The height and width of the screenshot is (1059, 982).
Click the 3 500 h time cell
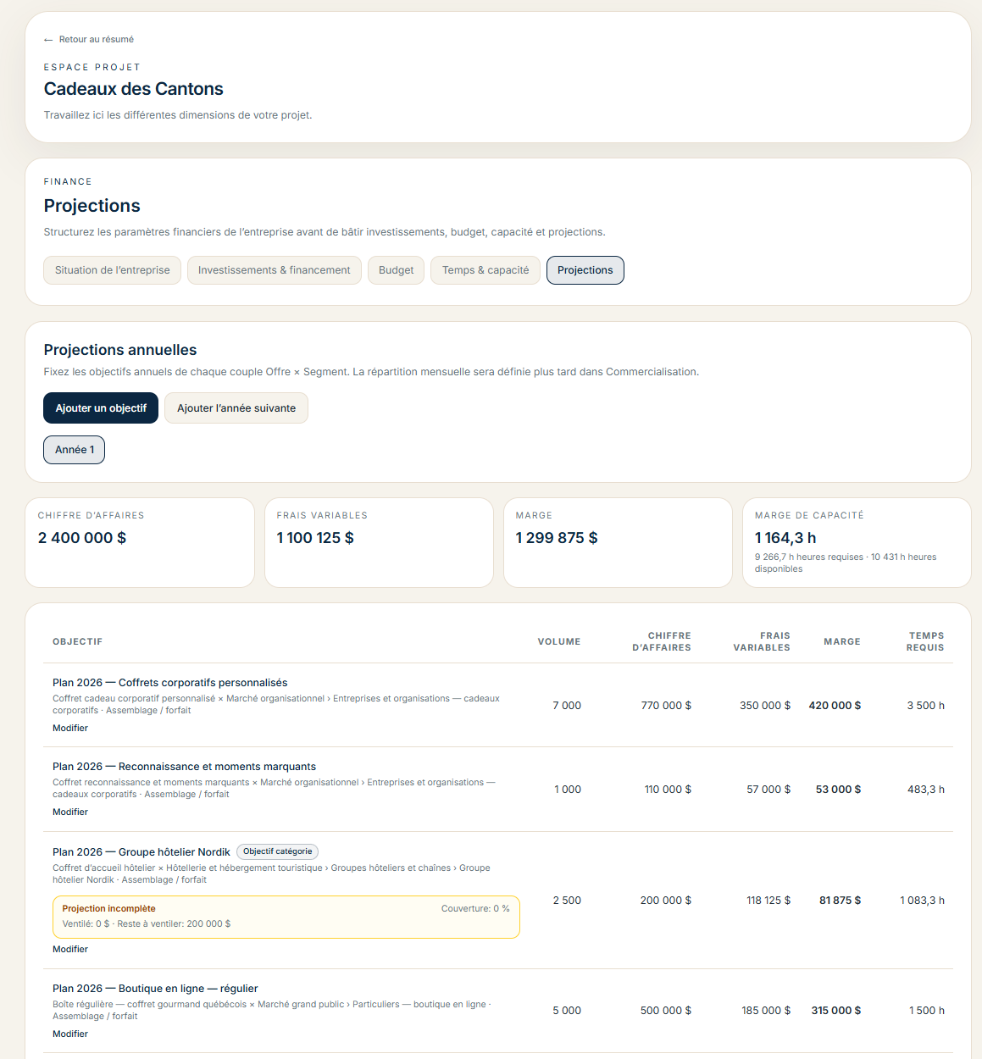[x=926, y=706]
